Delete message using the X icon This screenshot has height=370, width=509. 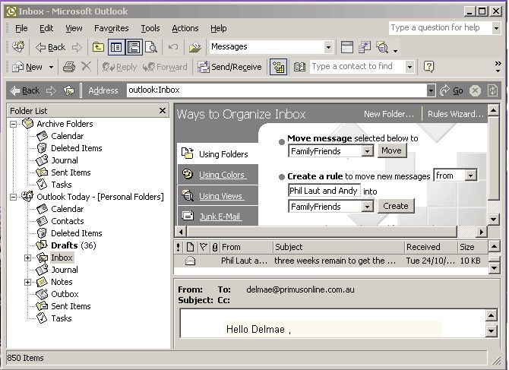click(86, 67)
